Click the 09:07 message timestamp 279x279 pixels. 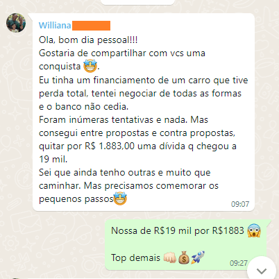click(x=240, y=204)
